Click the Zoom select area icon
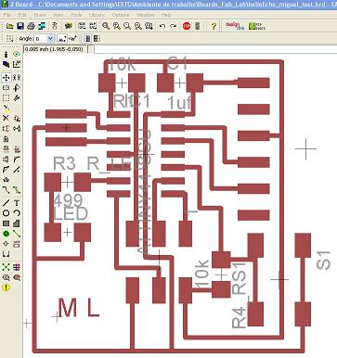The height and width of the screenshot is (358, 337). coord(149,26)
